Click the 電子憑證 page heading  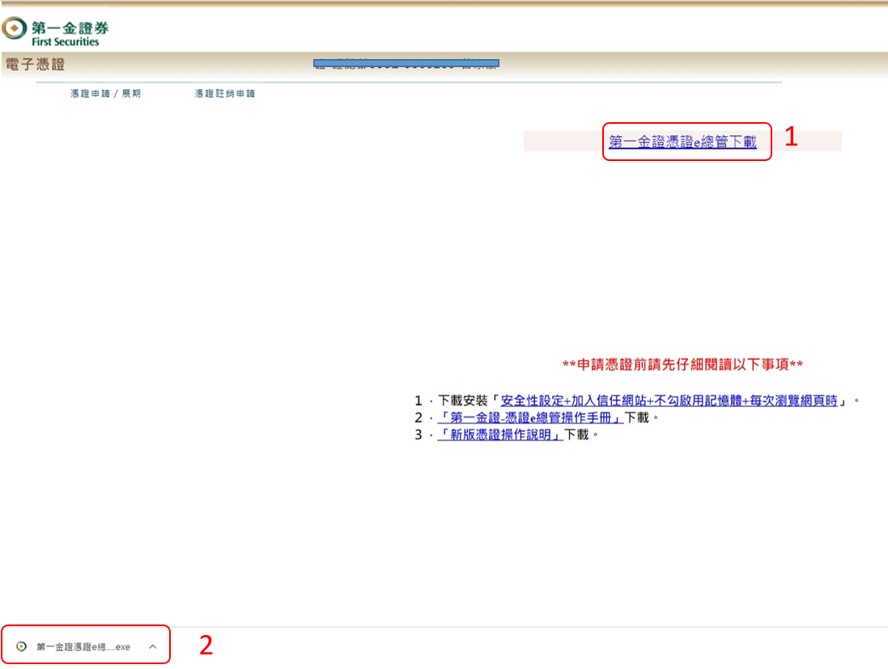point(35,65)
